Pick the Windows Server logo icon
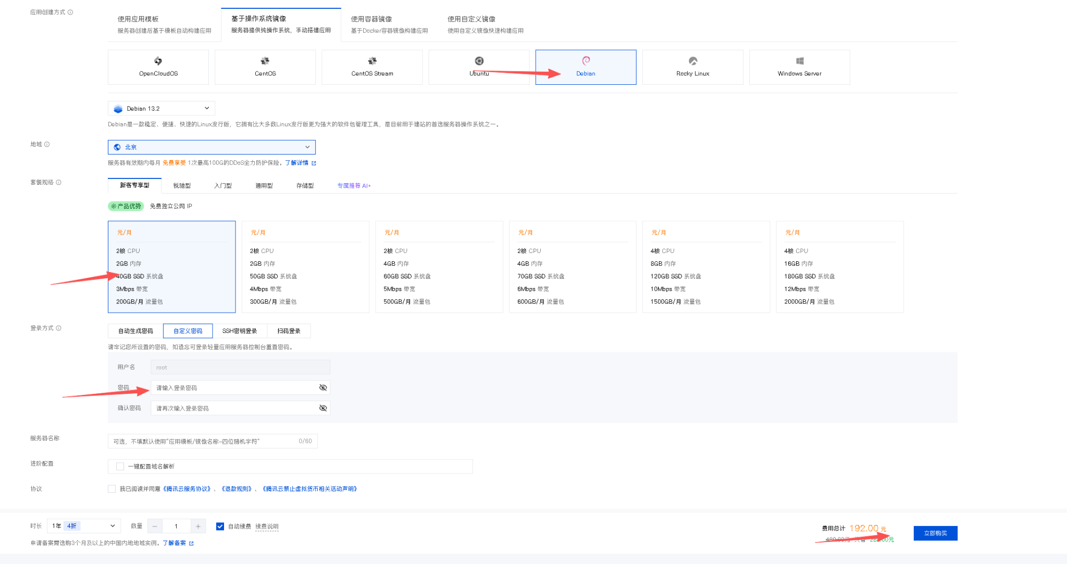 click(x=800, y=61)
